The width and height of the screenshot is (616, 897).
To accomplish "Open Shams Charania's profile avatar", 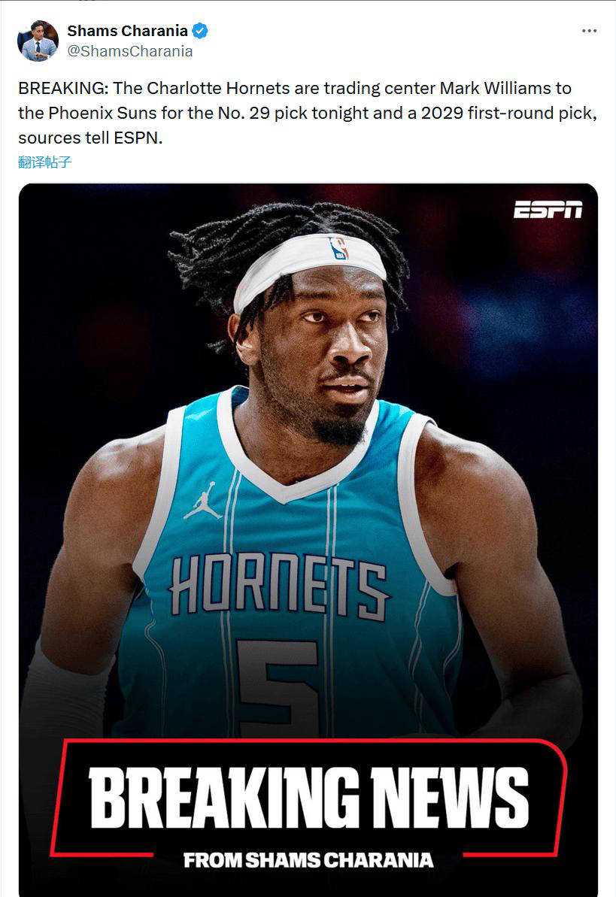I will (38, 41).
